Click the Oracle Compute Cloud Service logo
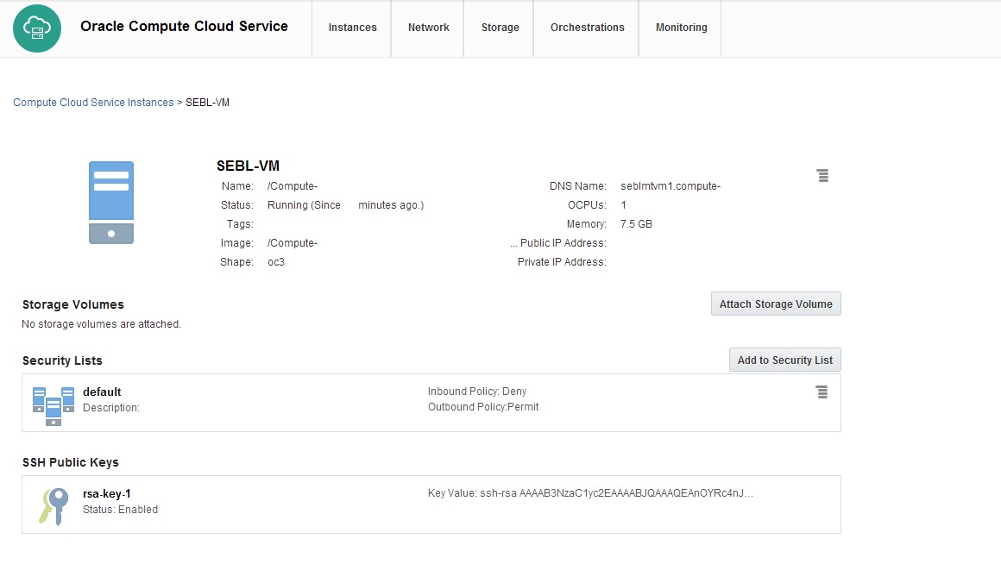The width and height of the screenshot is (1001, 564). [36, 28]
